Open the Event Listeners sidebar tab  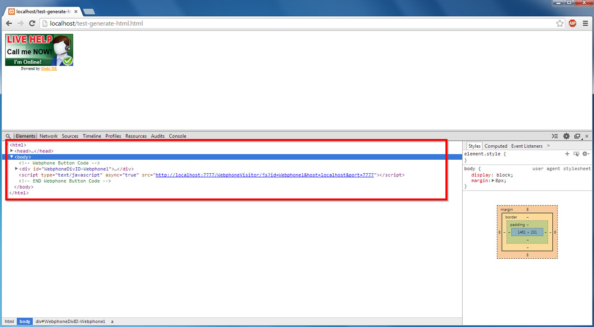[x=527, y=146]
